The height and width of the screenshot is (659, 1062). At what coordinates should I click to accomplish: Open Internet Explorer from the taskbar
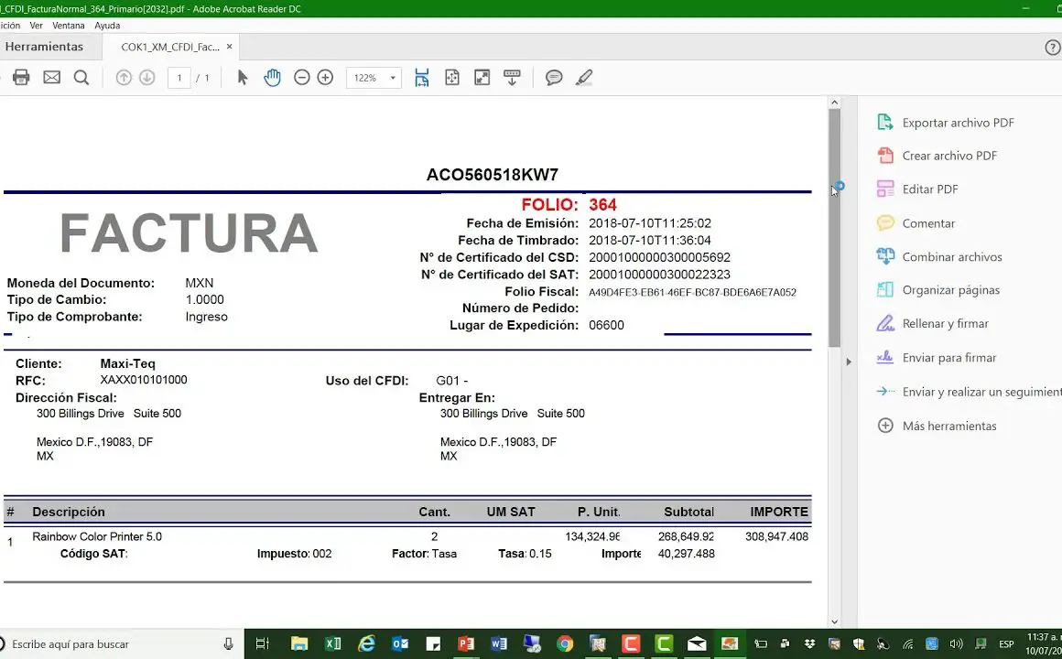click(x=366, y=644)
